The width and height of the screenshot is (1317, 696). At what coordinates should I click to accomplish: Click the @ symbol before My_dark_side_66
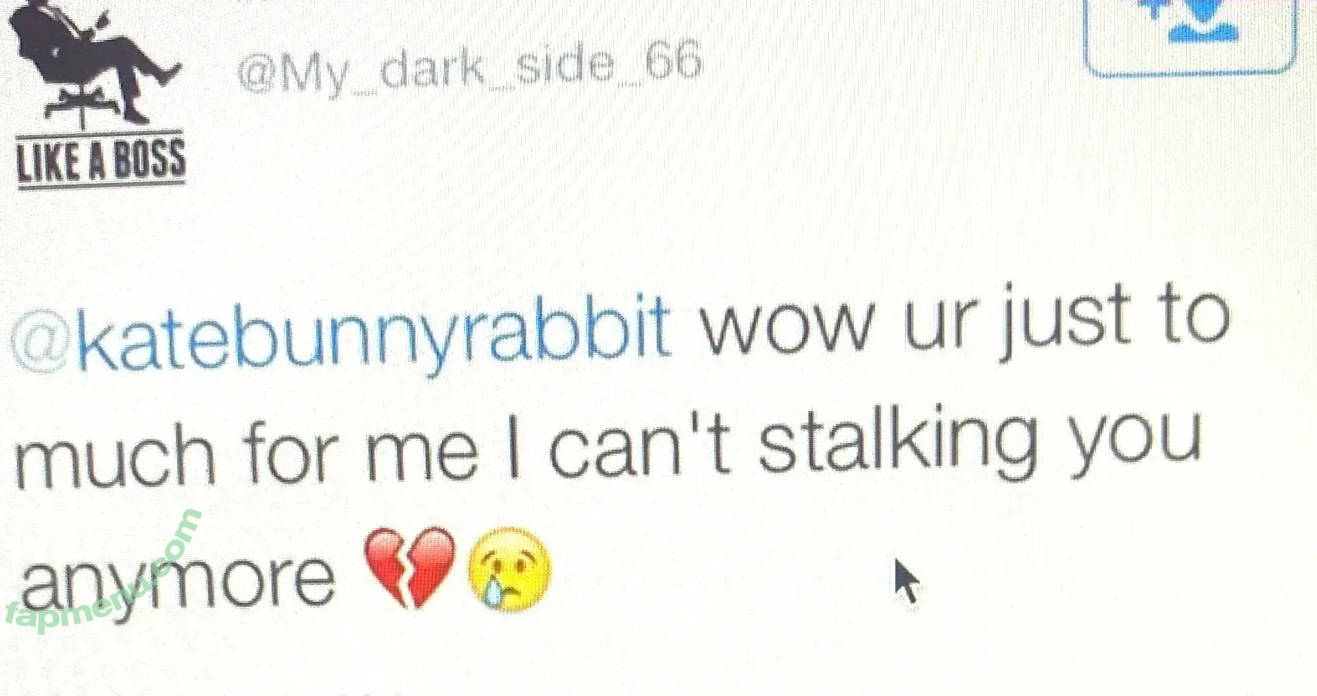257,73
